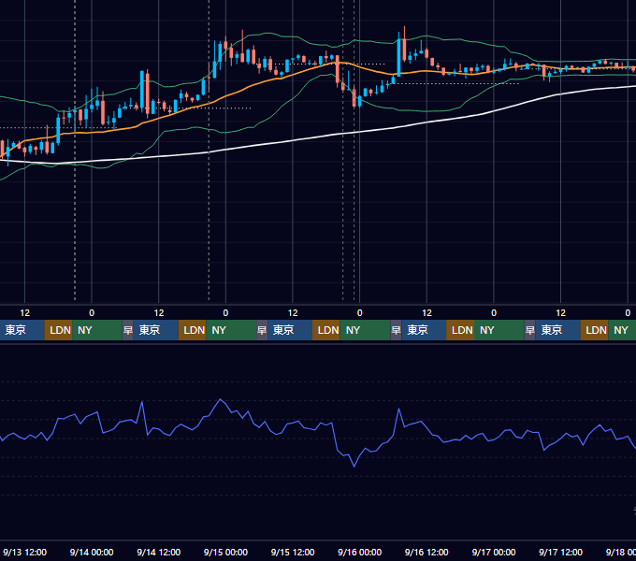Select the NY session block spanning 9/16 00:00
This screenshot has width=636, height=561.
click(x=365, y=330)
